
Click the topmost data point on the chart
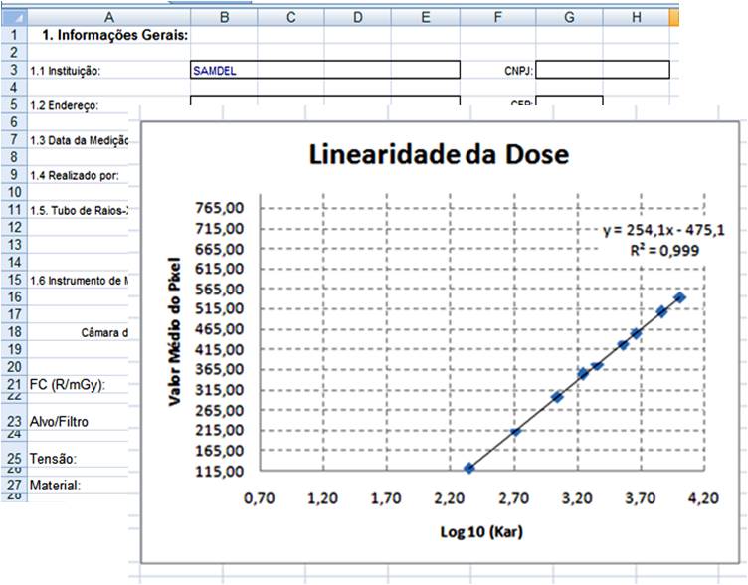point(680,297)
